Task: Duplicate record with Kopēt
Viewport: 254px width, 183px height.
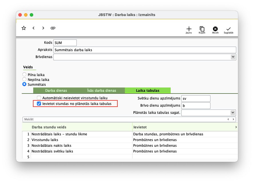Action: point(202,30)
